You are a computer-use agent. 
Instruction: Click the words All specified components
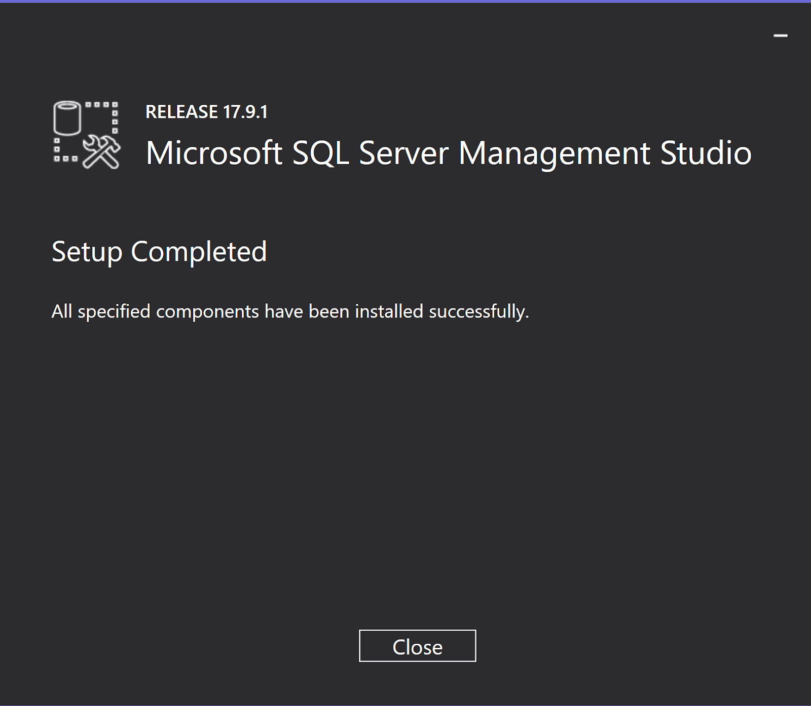click(x=155, y=311)
